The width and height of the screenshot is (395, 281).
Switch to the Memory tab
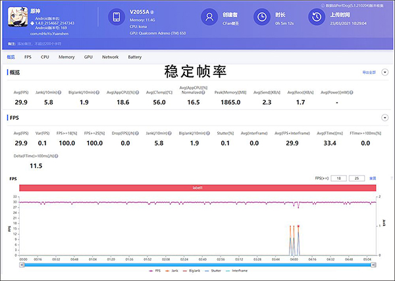pyautogui.click(x=66, y=57)
